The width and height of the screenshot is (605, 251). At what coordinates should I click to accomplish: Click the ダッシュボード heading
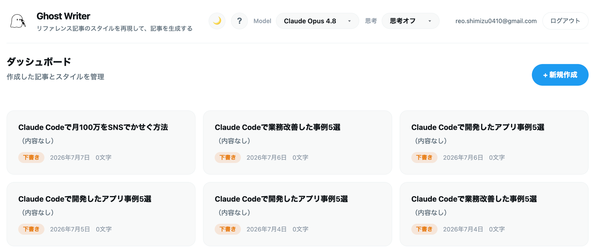[x=39, y=62]
